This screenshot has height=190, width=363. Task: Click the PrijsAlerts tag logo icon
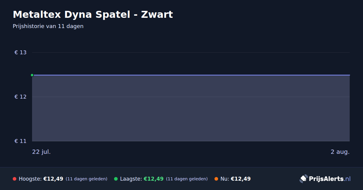(x=303, y=179)
